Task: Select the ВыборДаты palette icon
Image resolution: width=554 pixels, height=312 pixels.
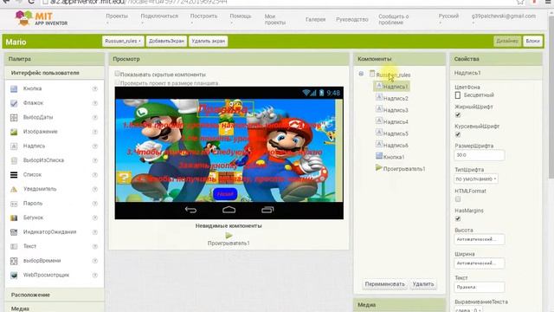Action: pyautogui.click(x=14, y=118)
